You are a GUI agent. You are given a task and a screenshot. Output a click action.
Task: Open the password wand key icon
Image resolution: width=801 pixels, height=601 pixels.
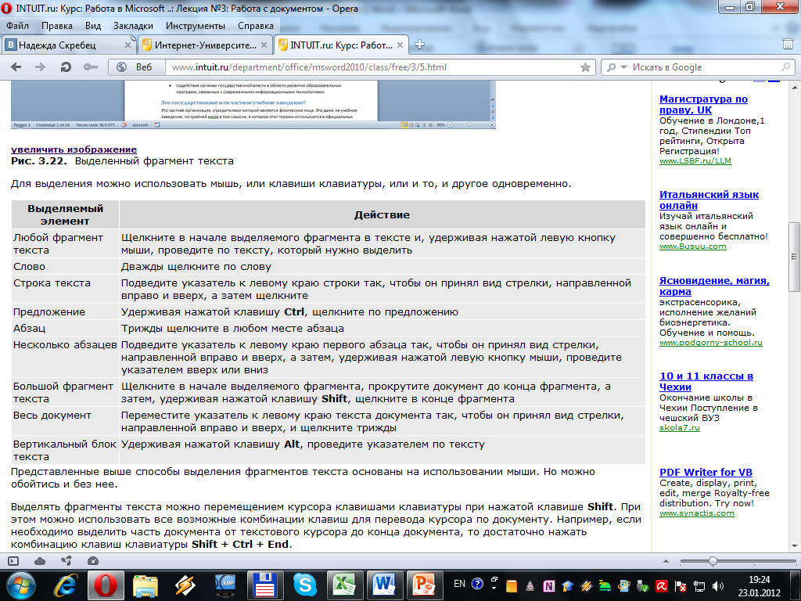[91, 67]
